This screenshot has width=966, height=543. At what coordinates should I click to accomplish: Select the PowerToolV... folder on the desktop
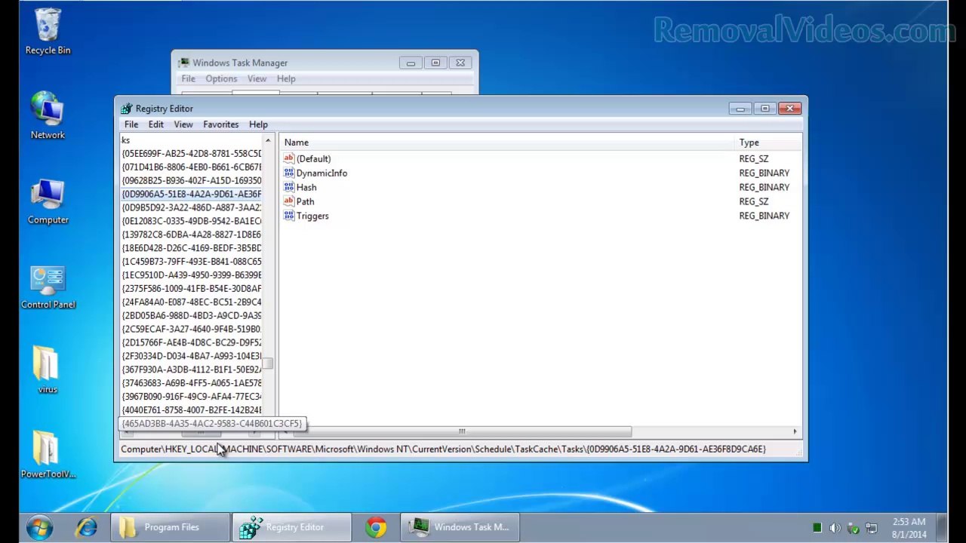48,456
